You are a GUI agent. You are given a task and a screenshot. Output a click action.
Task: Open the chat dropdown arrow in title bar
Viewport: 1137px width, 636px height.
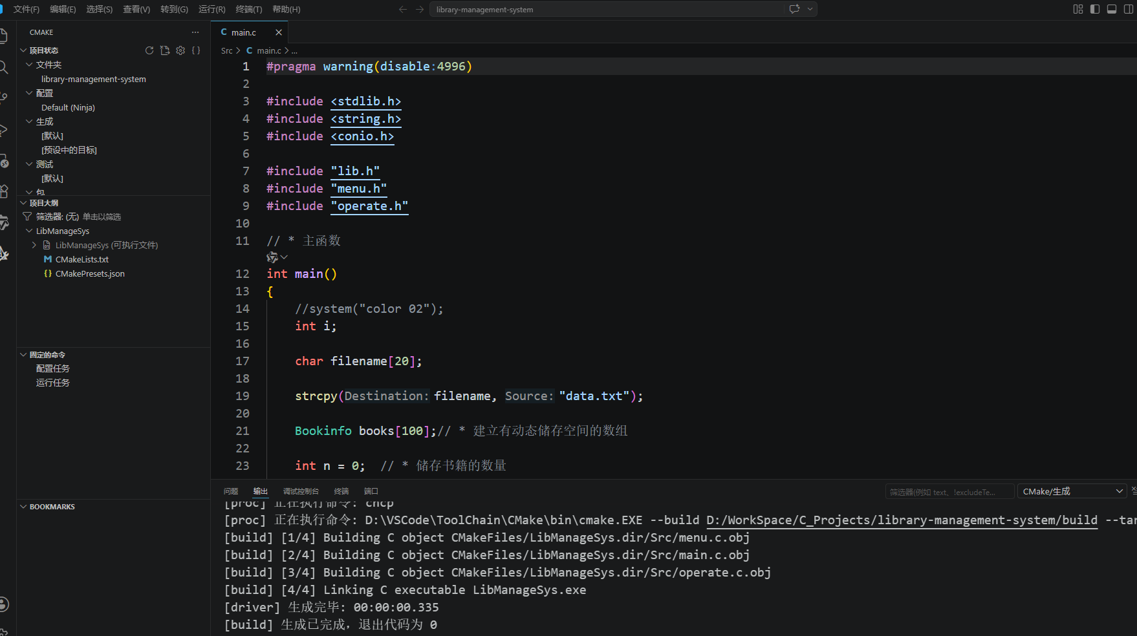(x=810, y=9)
